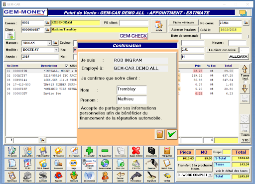The height and width of the screenshot is (184, 255).
Task: Click the PO client input field
Action: click(x=134, y=23)
